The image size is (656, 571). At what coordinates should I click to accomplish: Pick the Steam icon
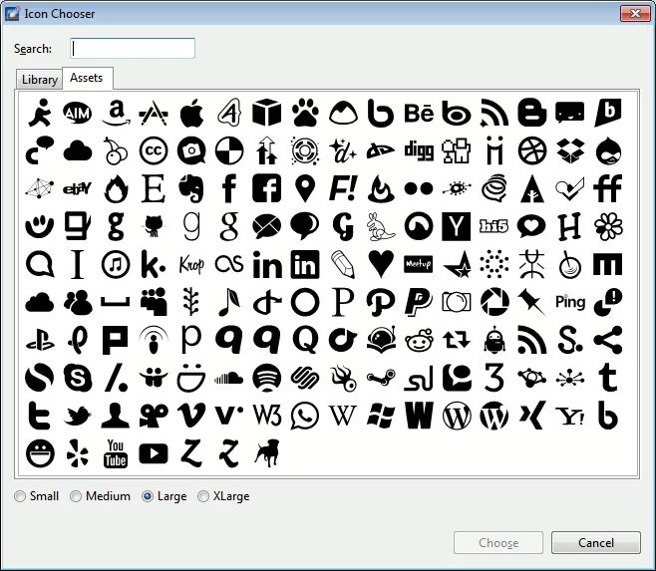pos(381,378)
